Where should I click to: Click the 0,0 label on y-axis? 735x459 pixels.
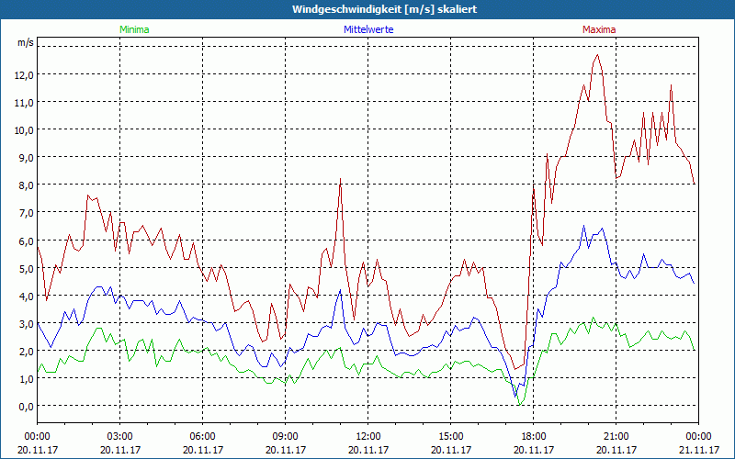coord(27,406)
